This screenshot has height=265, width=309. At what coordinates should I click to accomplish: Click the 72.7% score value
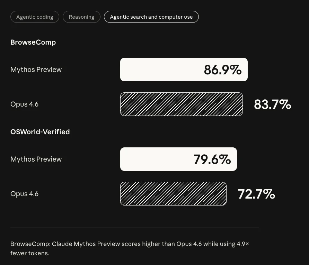click(256, 194)
